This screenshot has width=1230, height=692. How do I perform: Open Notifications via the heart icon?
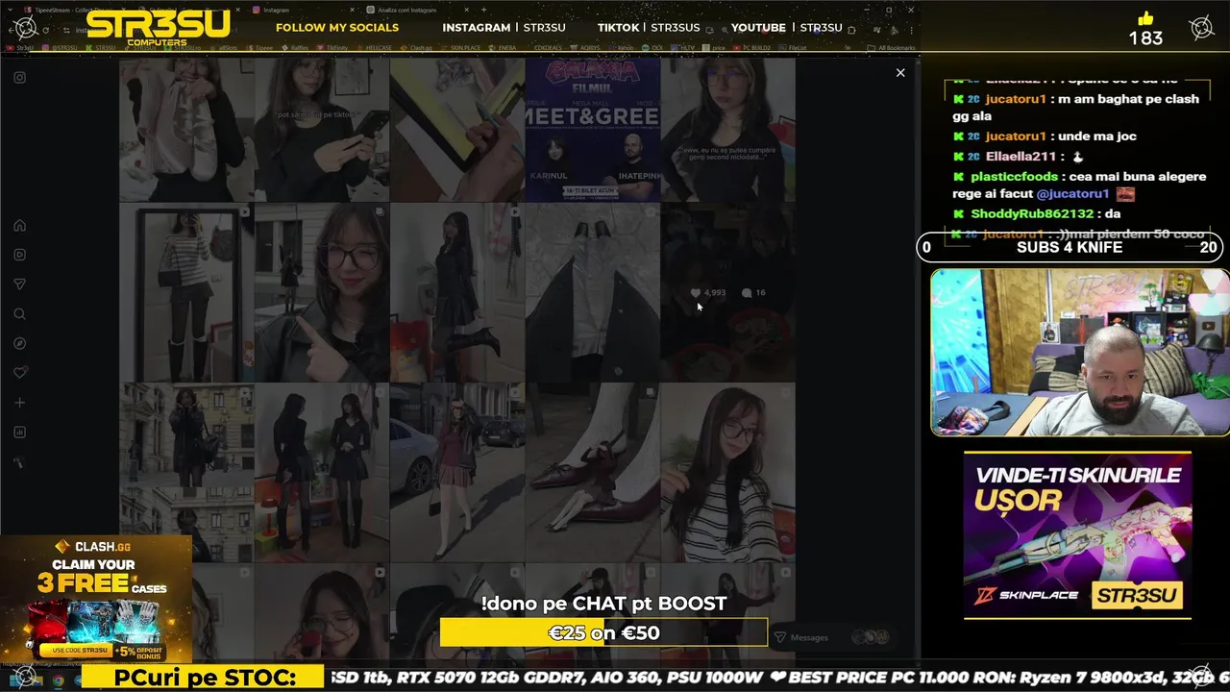(19, 373)
